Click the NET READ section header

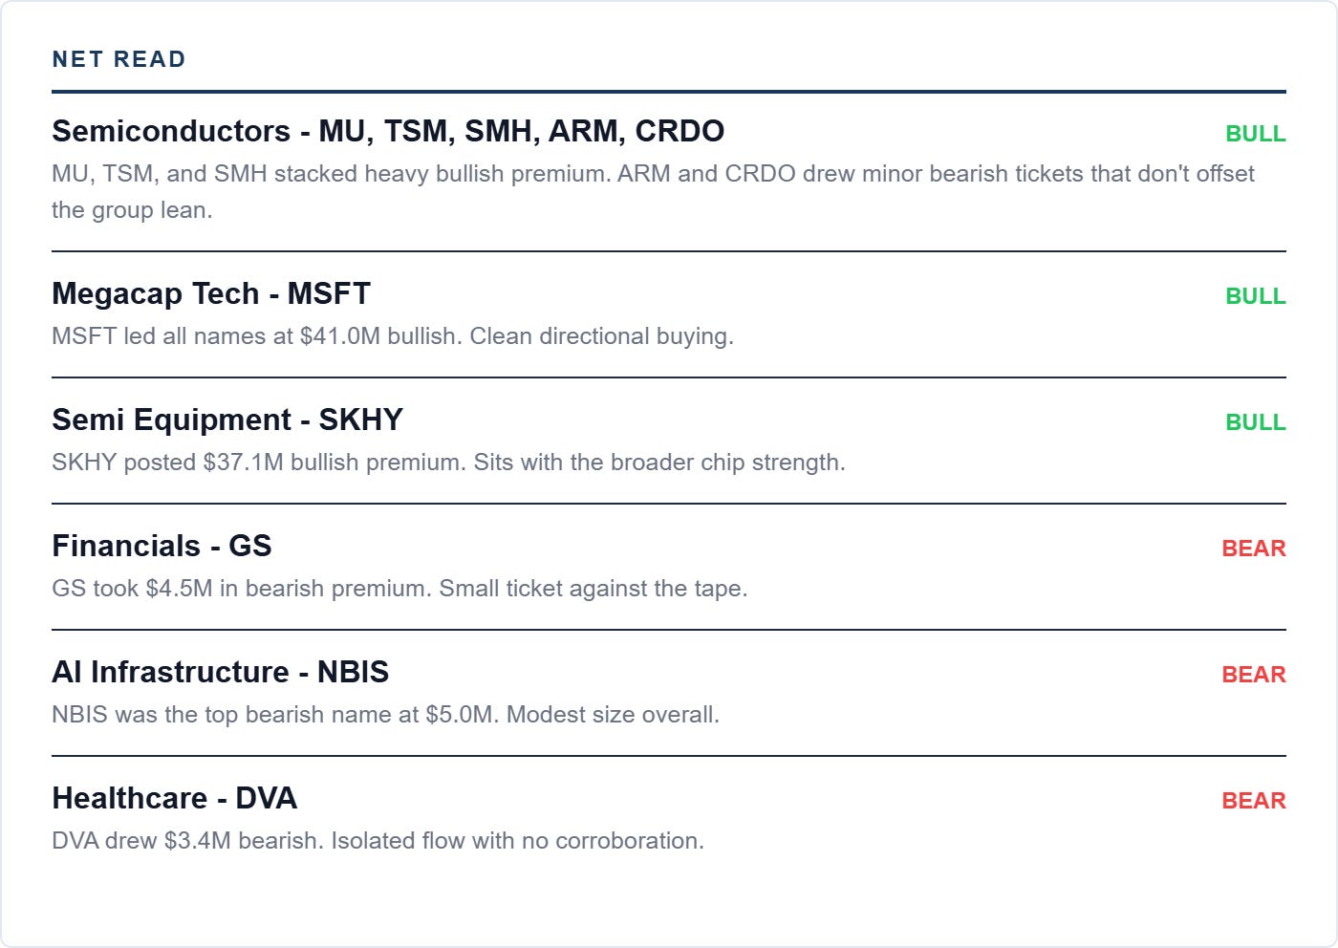119,59
